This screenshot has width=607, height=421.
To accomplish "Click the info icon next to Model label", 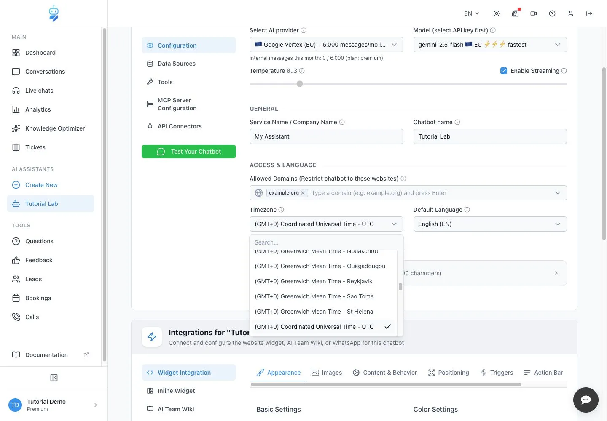I will click(493, 30).
